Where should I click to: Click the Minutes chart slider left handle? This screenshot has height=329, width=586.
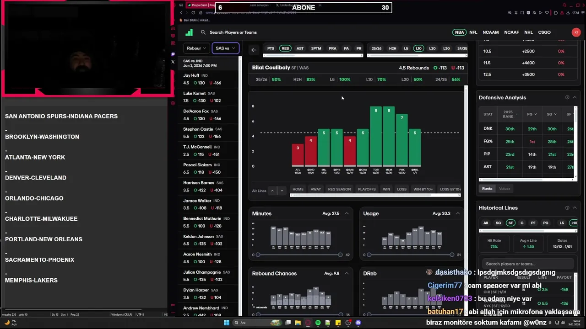[258, 255]
